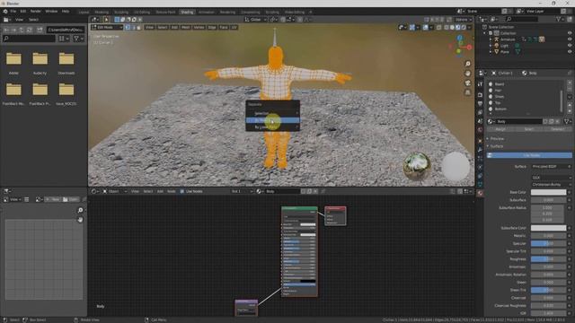The image size is (575, 323).
Task: Click the Base Color swatch
Action: coord(548,192)
